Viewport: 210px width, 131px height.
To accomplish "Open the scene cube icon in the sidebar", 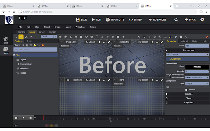I will tap(6, 51).
